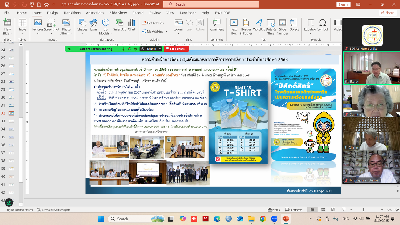Image resolution: width=400 pixels, height=225 pixels.
Task: Insert a SmartArt graphic
Action: [119, 25]
